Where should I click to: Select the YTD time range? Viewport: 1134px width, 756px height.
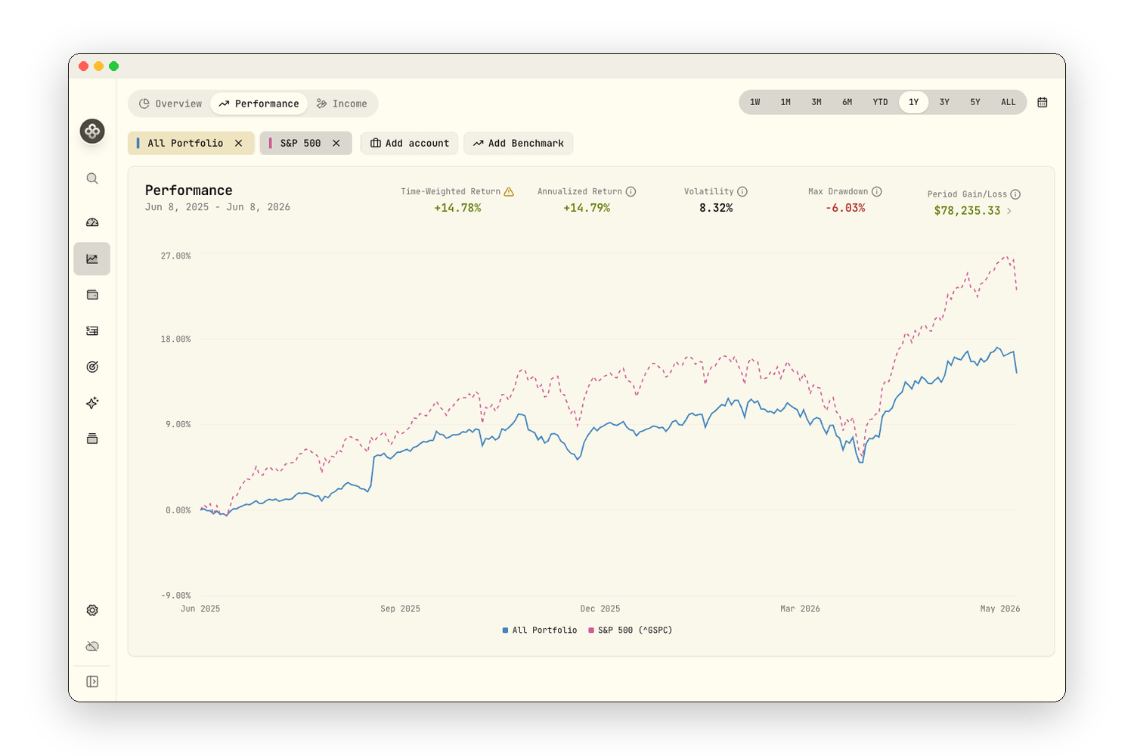880,102
